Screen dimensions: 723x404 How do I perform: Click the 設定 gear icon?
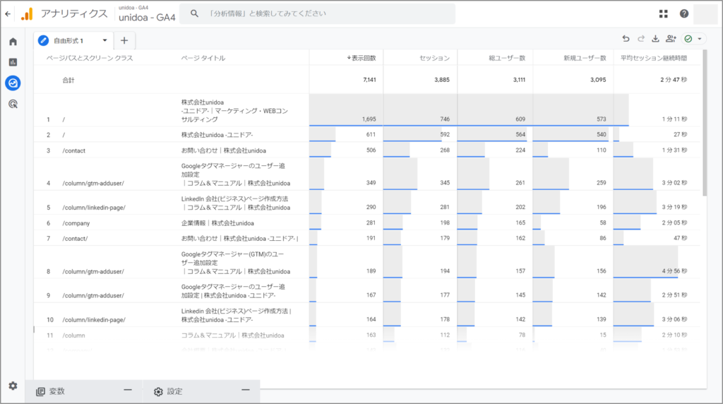coord(158,391)
